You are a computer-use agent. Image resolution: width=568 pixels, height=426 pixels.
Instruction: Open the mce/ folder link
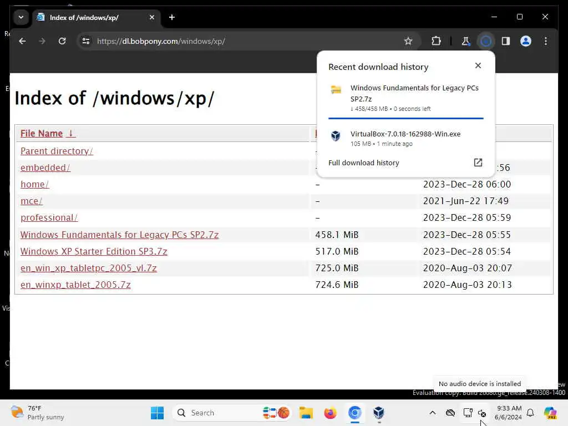32,201
